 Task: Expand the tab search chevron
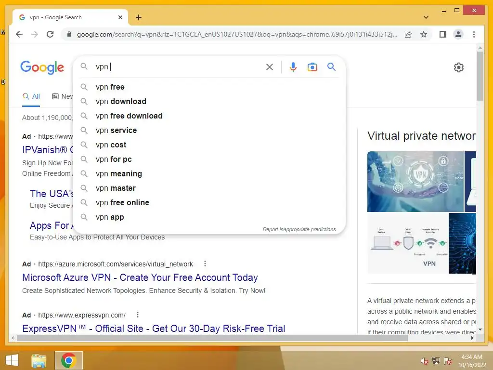[426, 17]
